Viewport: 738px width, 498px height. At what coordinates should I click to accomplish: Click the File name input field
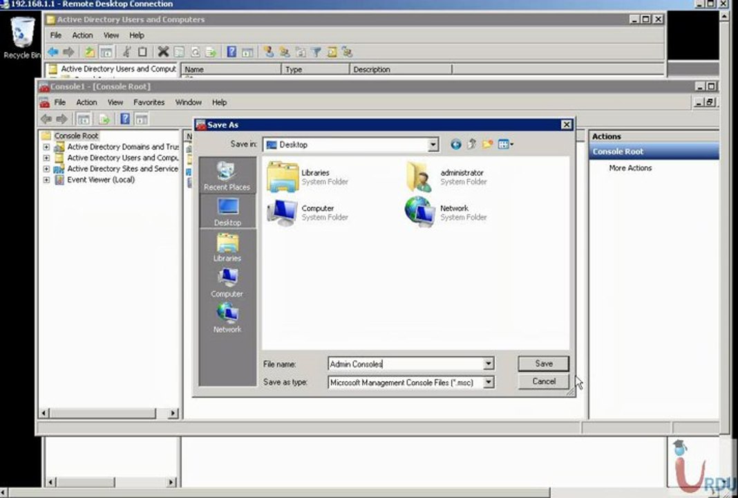(x=406, y=364)
